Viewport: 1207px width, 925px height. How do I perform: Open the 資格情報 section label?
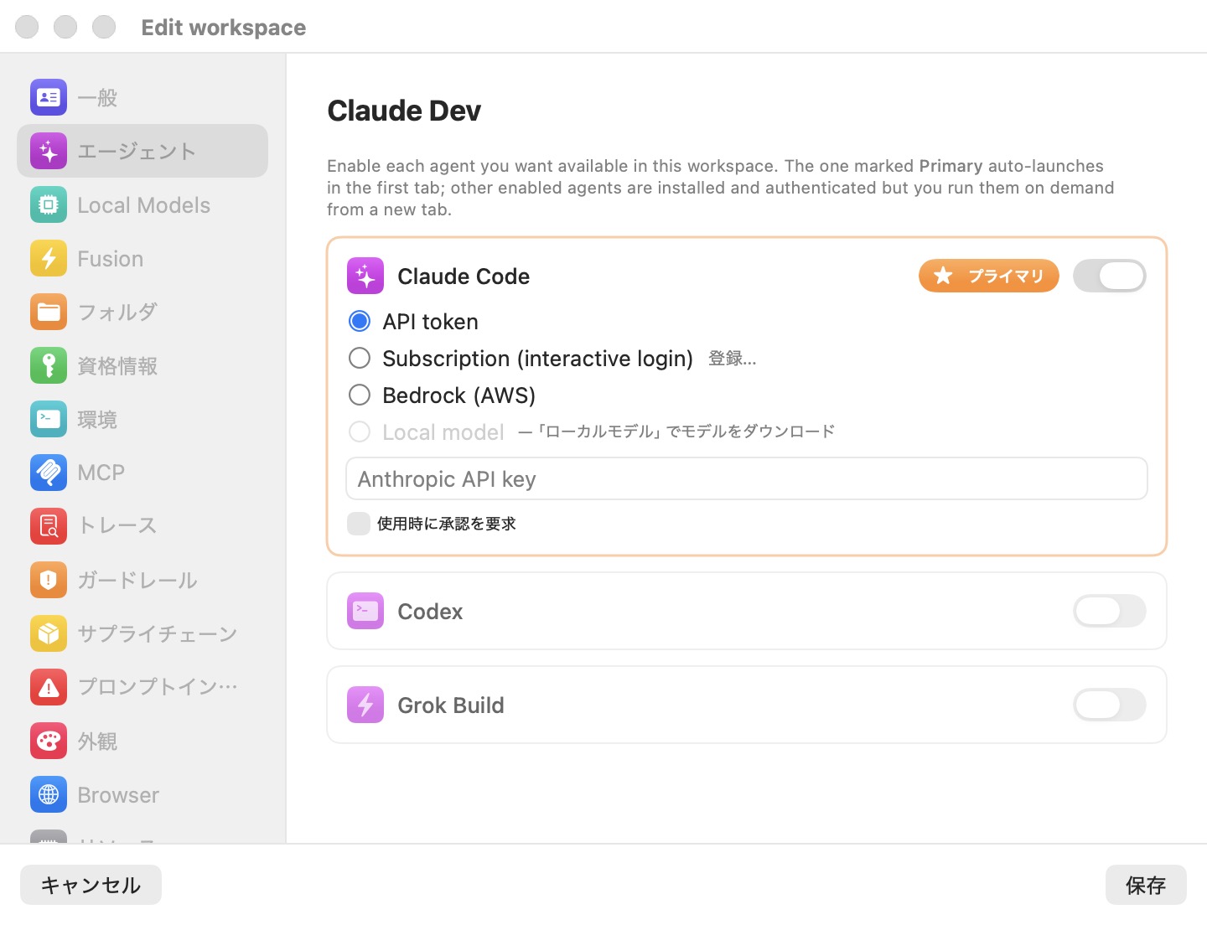[117, 365]
